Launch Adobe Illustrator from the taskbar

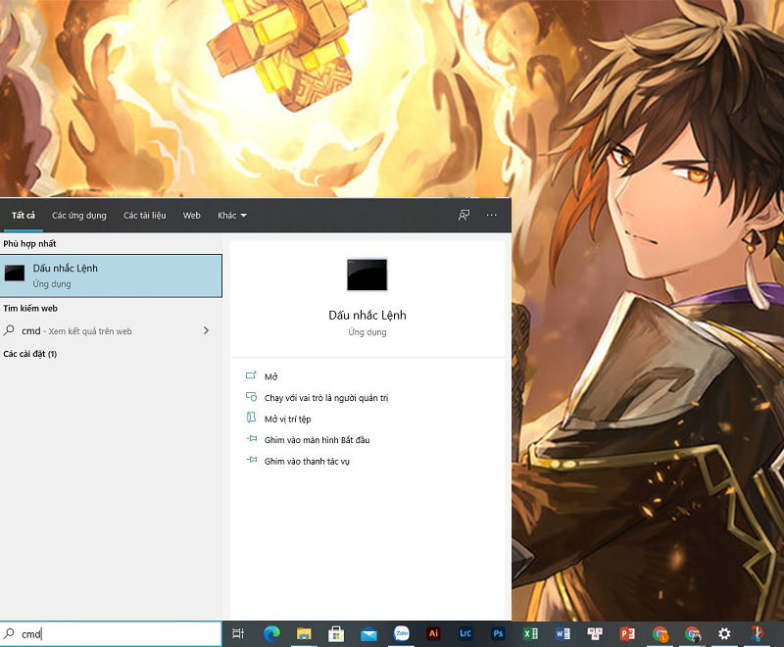coord(433,633)
